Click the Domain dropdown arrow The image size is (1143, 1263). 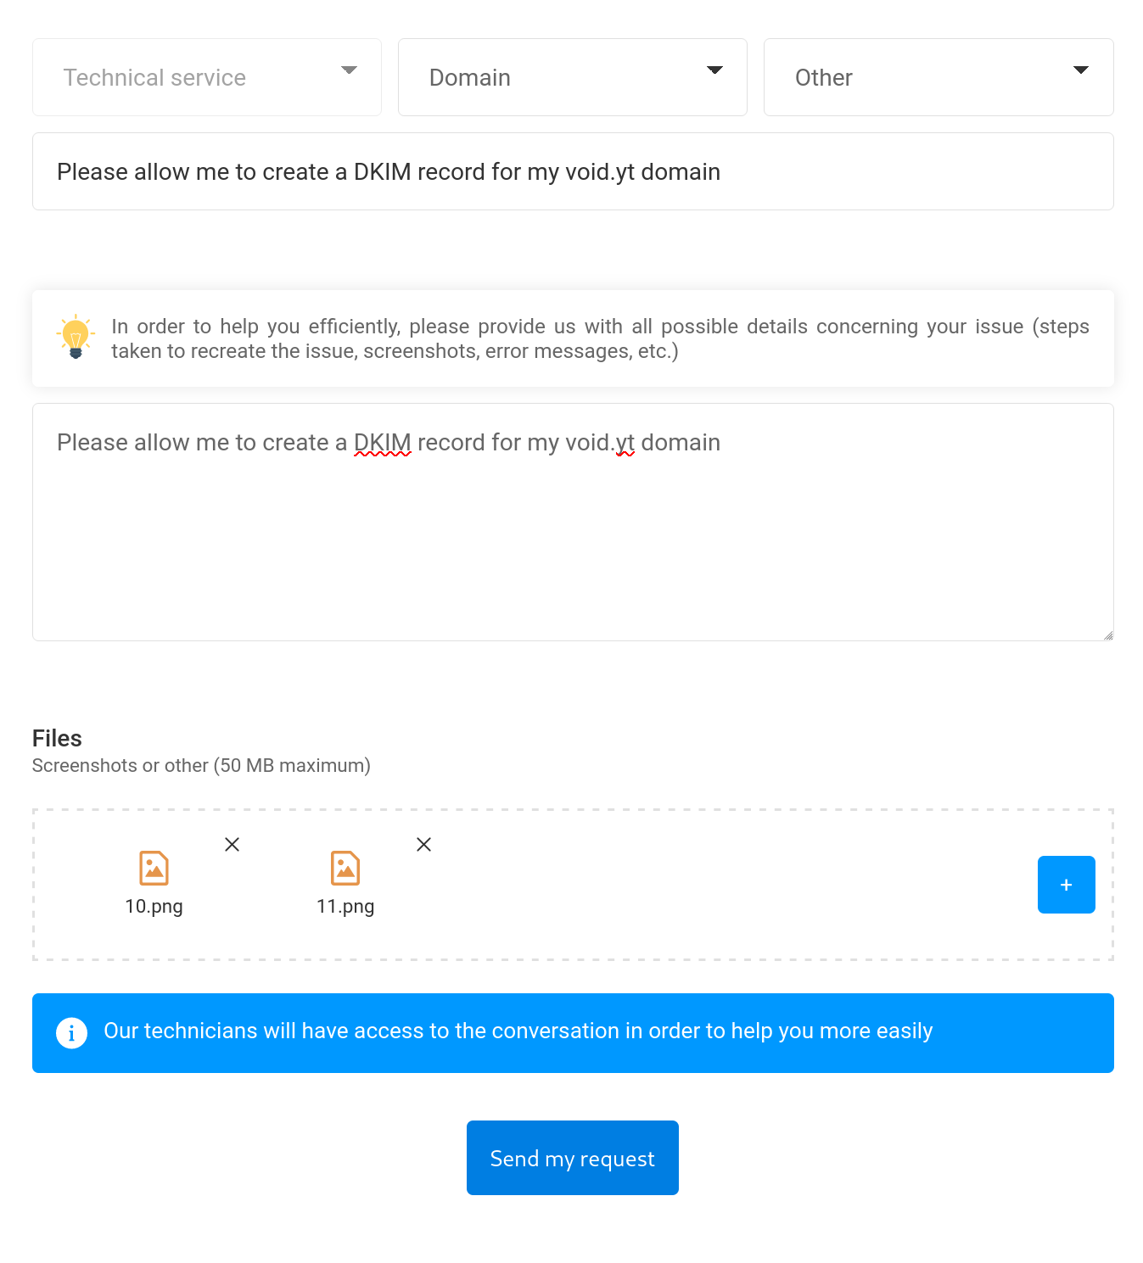click(714, 70)
